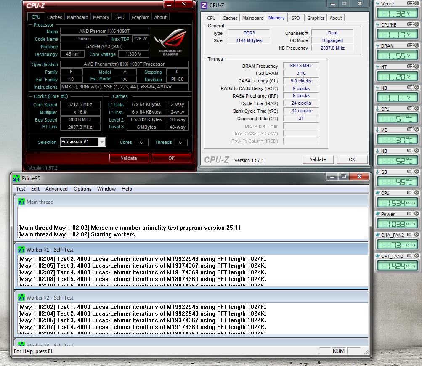The height and width of the screenshot is (366, 422).
Task: Click the purple Z icon in the CPU-Z title bar
Action: 204,5
